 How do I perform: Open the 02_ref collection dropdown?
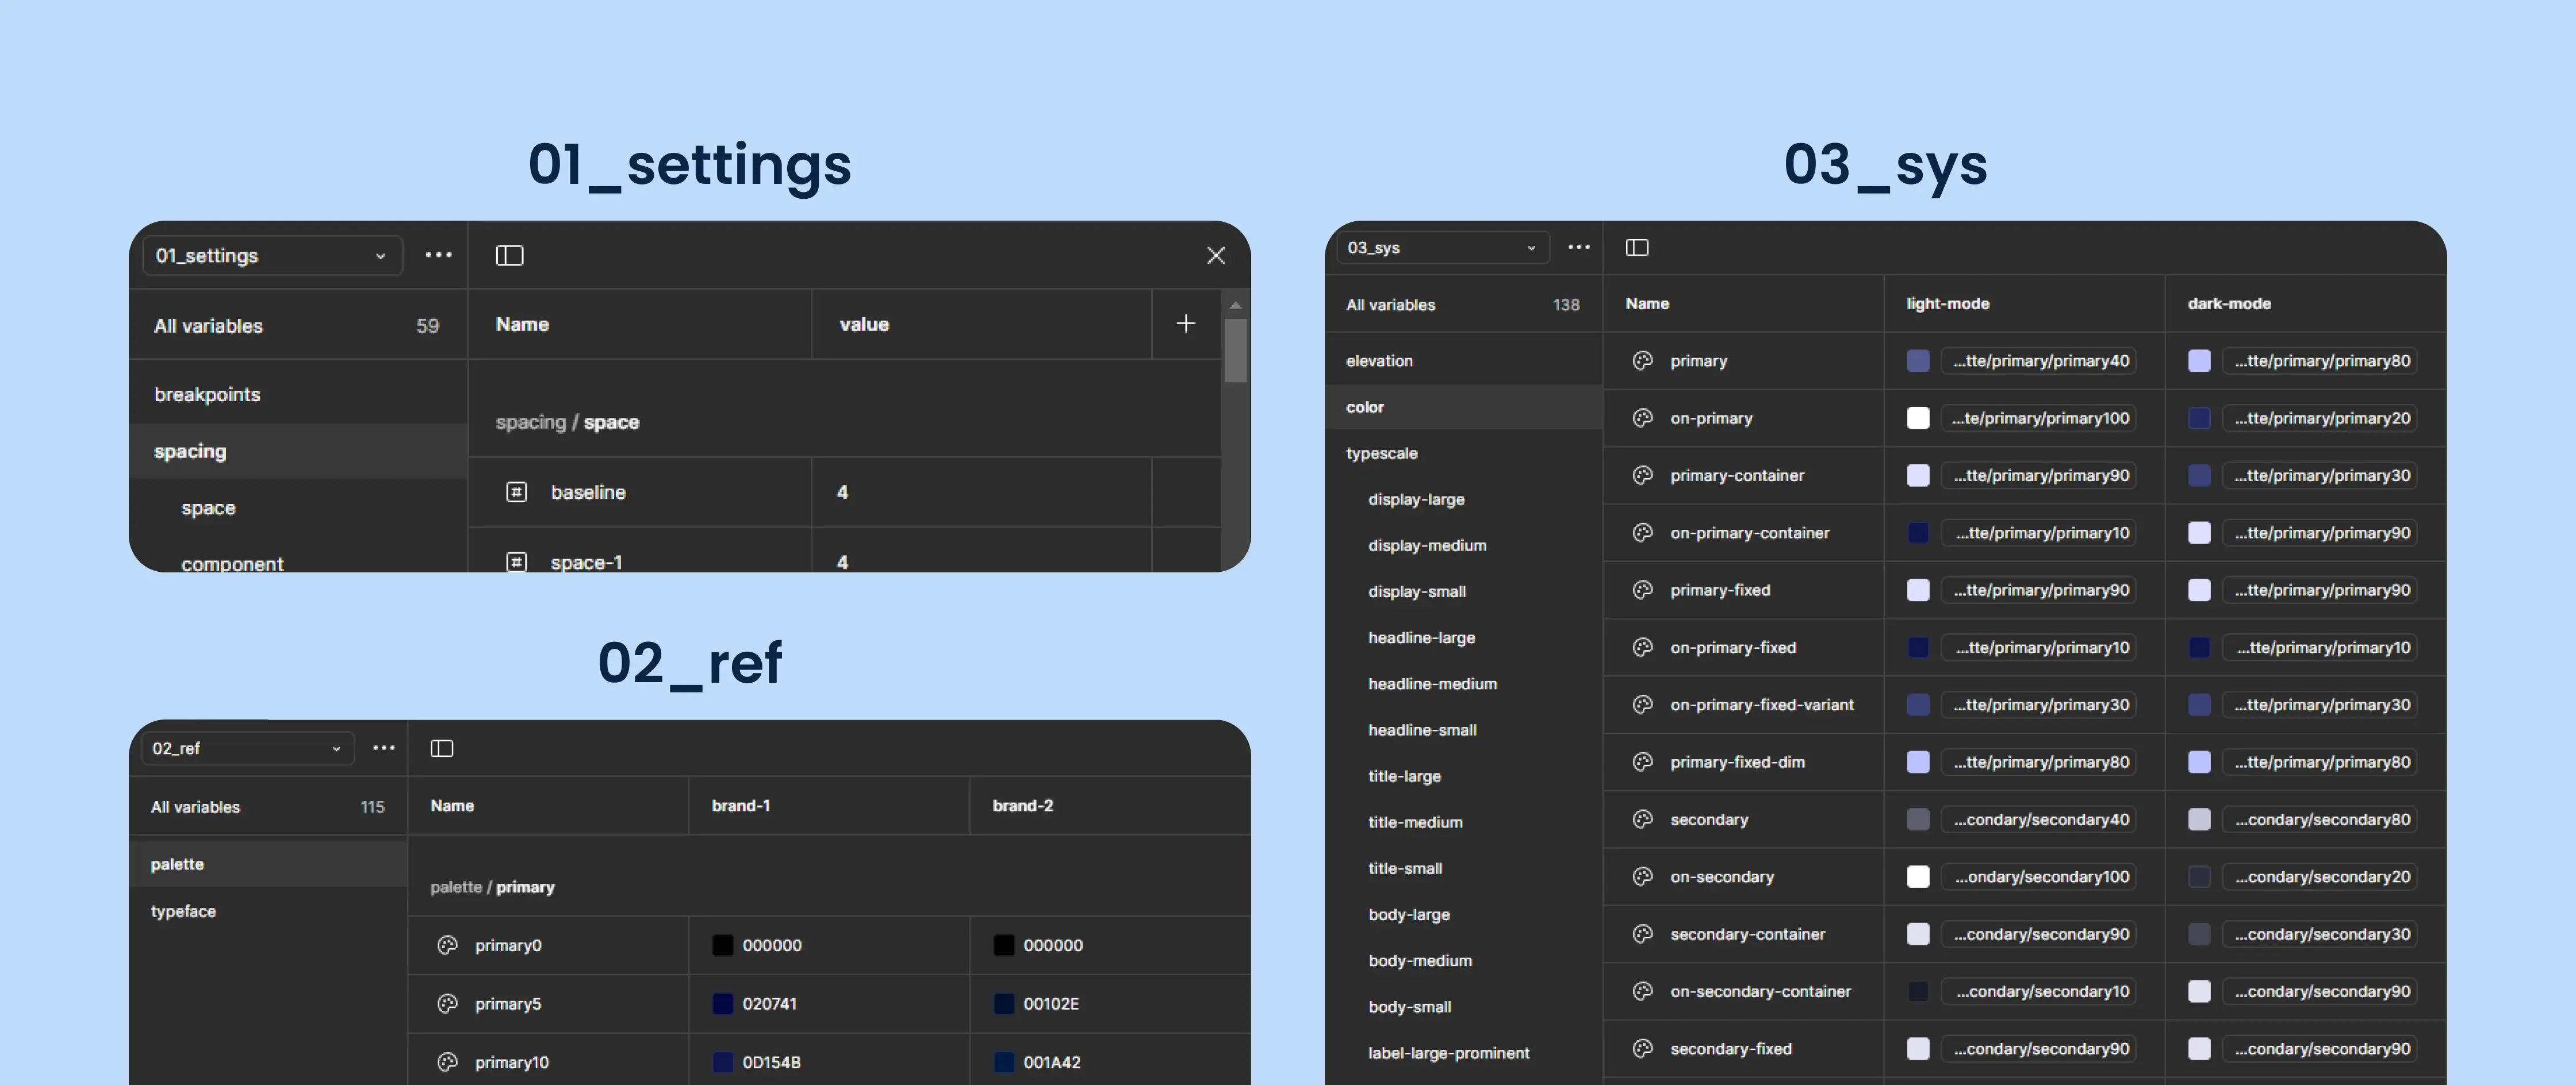tap(247, 748)
